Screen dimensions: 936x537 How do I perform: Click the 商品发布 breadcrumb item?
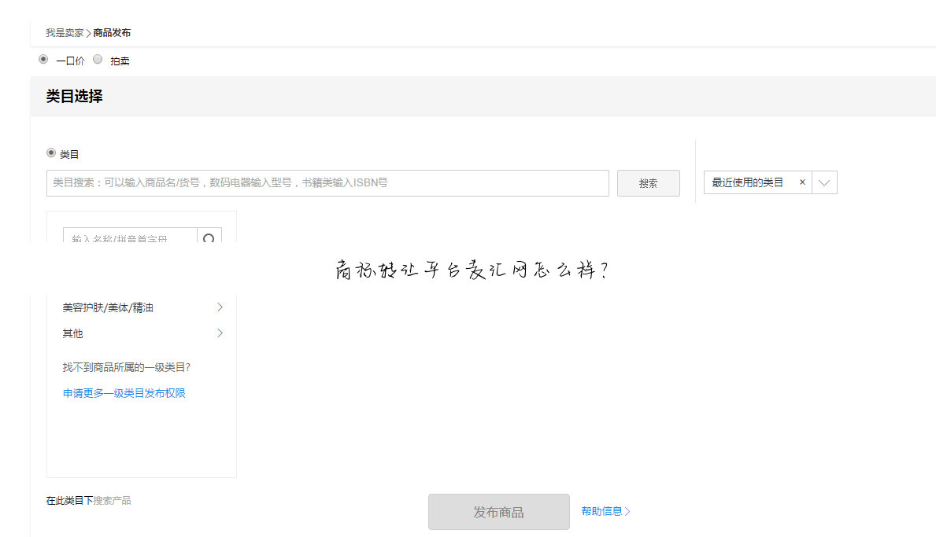point(109,32)
